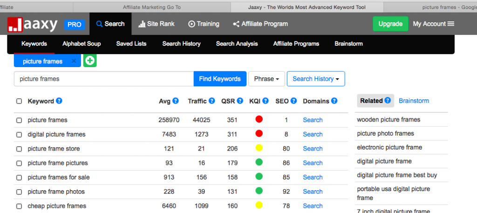
Task: Click help icon next to Related tab
Action: click(388, 100)
